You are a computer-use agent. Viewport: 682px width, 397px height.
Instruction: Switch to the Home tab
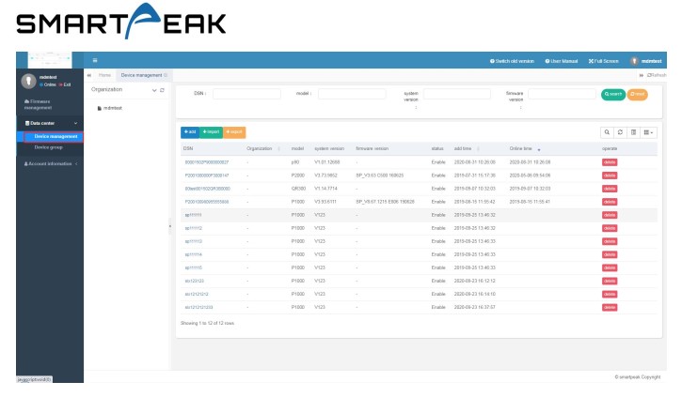pyautogui.click(x=104, y=75)
